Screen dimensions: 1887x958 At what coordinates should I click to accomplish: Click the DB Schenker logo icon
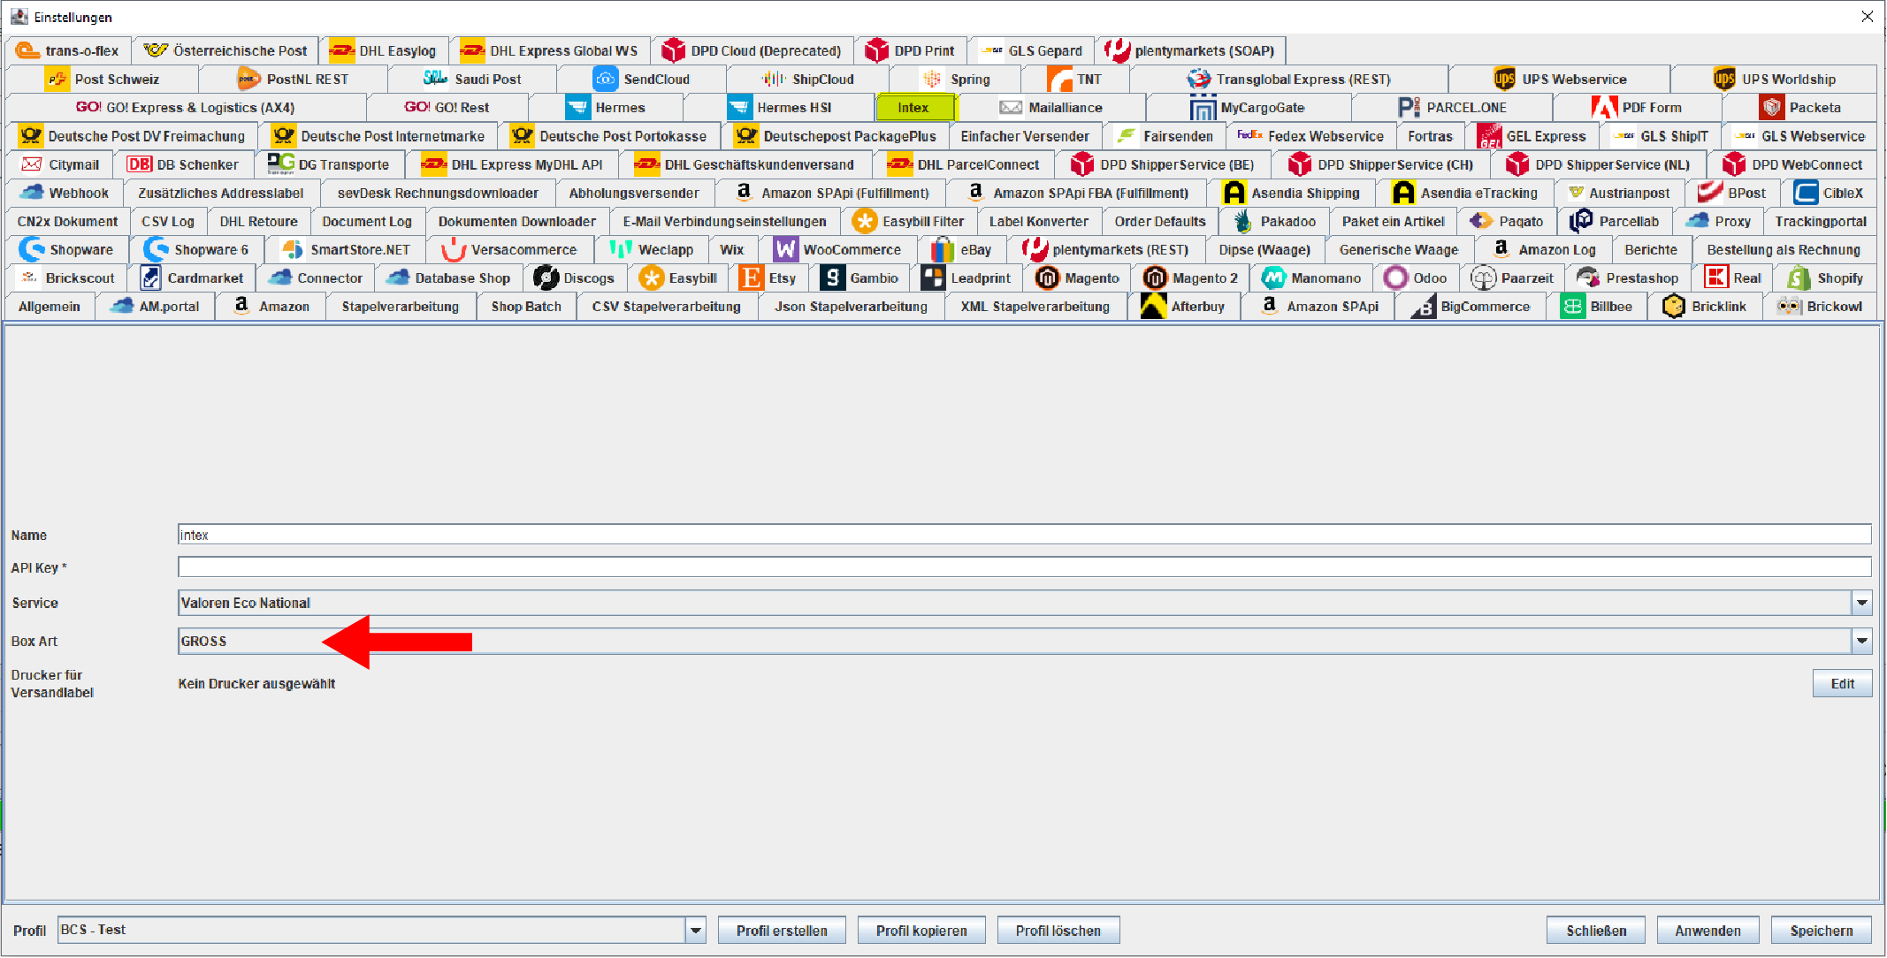tap(139, 164)
